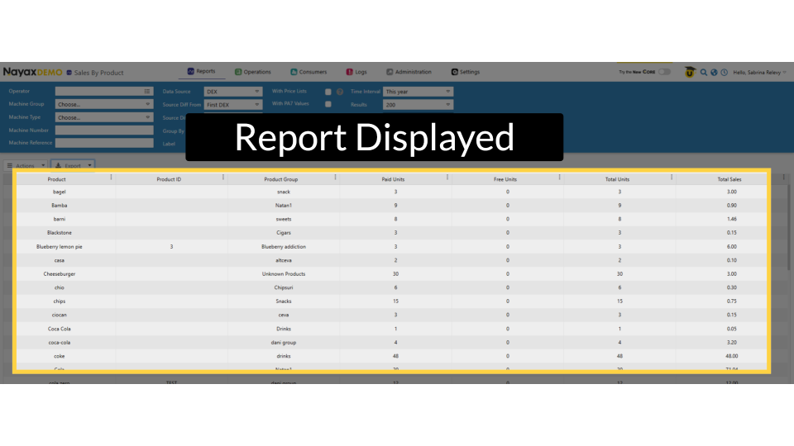Expand the Machine Group dropdown
Image resolution: width=794 pixels, height=446 pixels.
104,105
